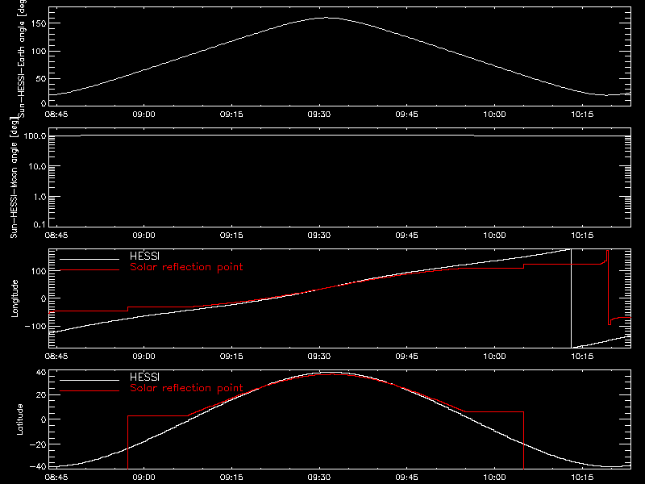Viewport: 645px width, 484px height.
Task: Click the 40 tick on Latitude axis
Action: [41, 373]
